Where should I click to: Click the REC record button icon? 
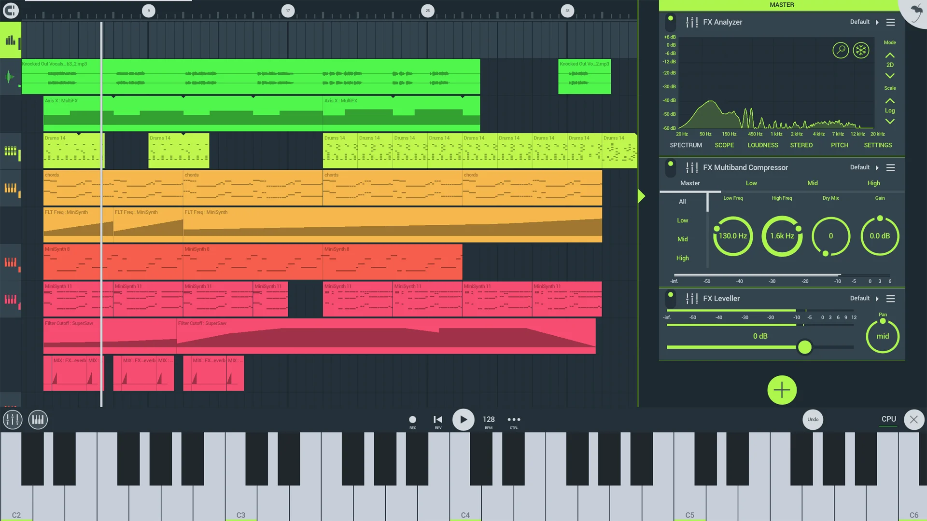413,419
